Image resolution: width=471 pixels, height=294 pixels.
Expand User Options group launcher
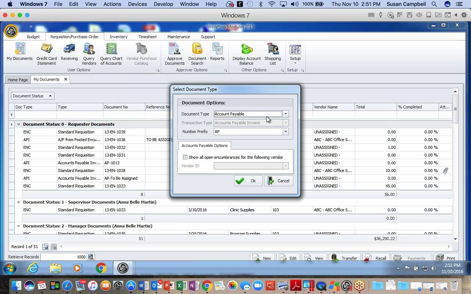coord(158,70)
